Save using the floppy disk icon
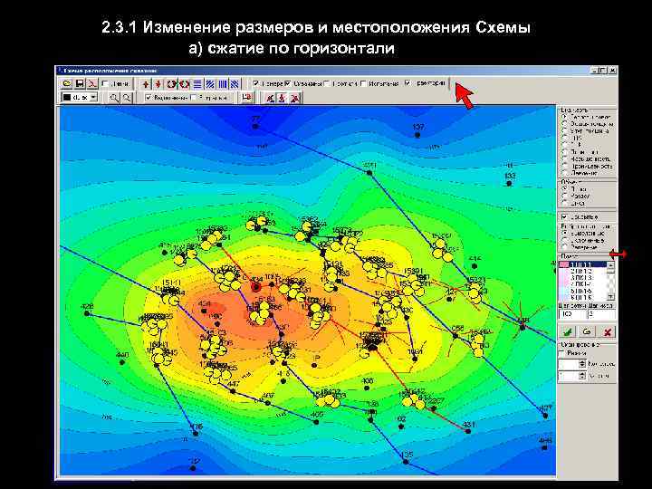 coord(80,84)
